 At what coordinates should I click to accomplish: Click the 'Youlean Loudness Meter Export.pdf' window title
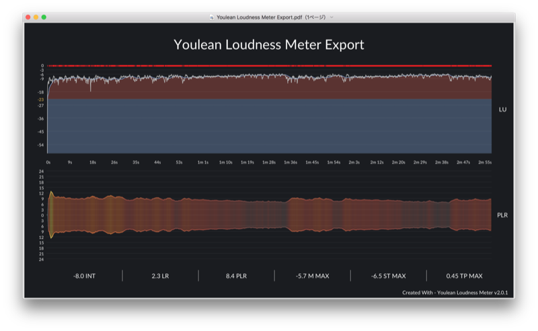point(271,17)
